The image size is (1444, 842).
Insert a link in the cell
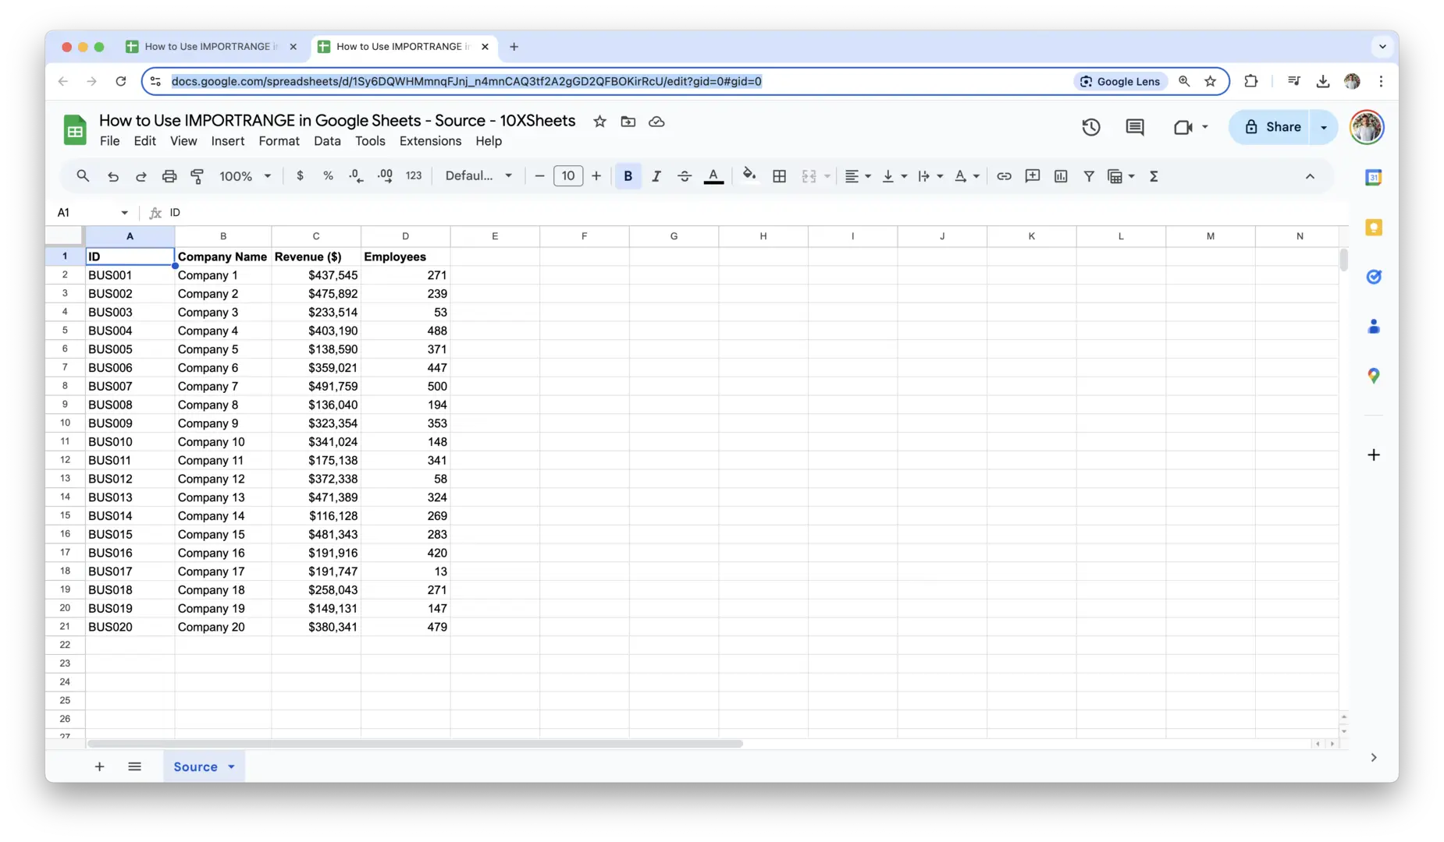(1004, 176)
